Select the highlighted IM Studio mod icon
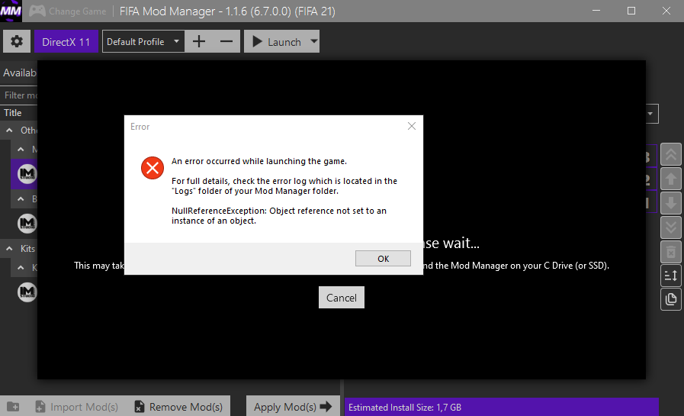Screen dimensions: 684x416 point(27,174)
